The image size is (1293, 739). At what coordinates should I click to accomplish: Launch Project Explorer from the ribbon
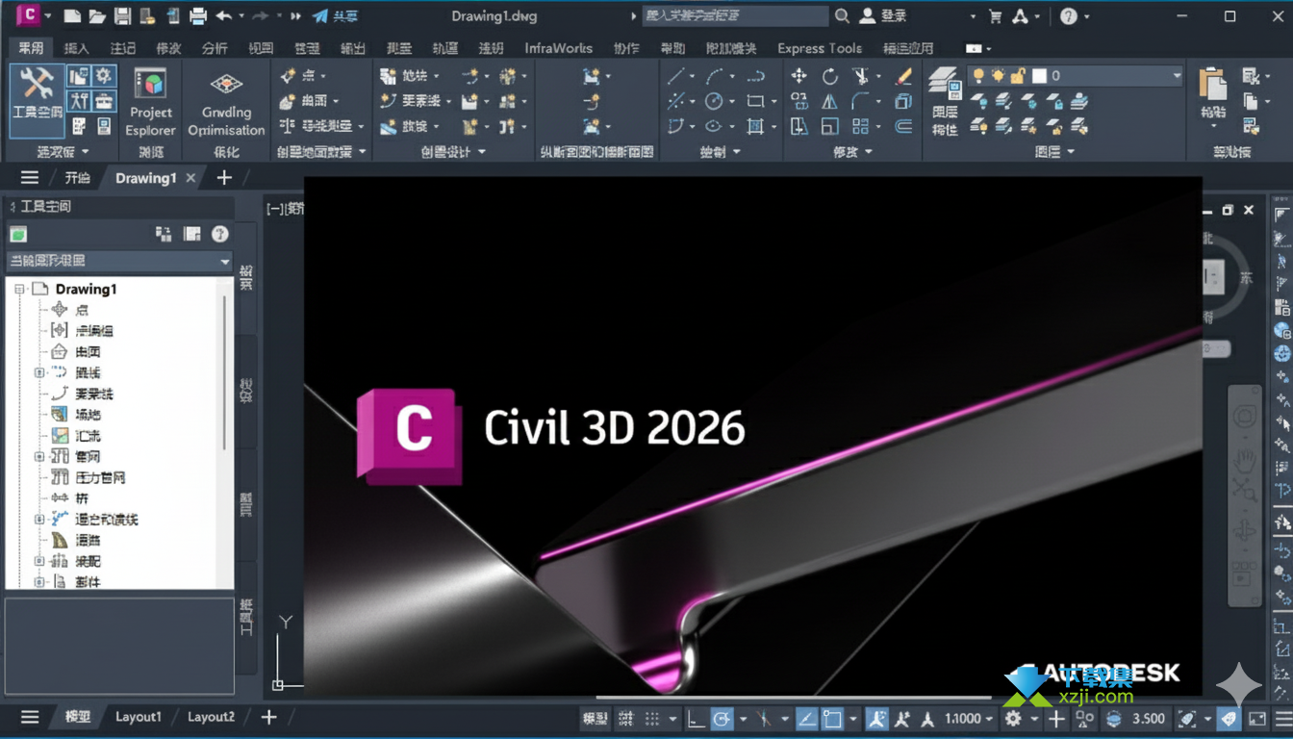click(x=151, y=101)
